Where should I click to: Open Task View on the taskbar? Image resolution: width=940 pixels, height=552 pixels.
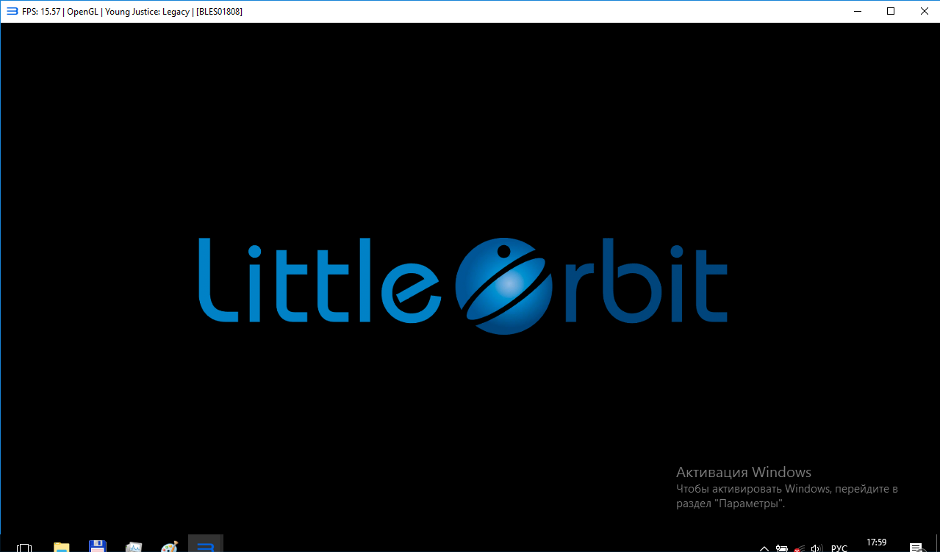coord(24,547)
